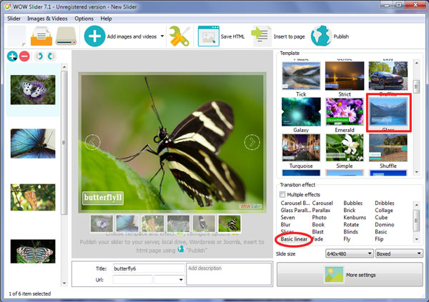This screenshot has height=302, width=429.
Task: Click transition effect list scroll down arrow
Action: click(x=417, y=239)
